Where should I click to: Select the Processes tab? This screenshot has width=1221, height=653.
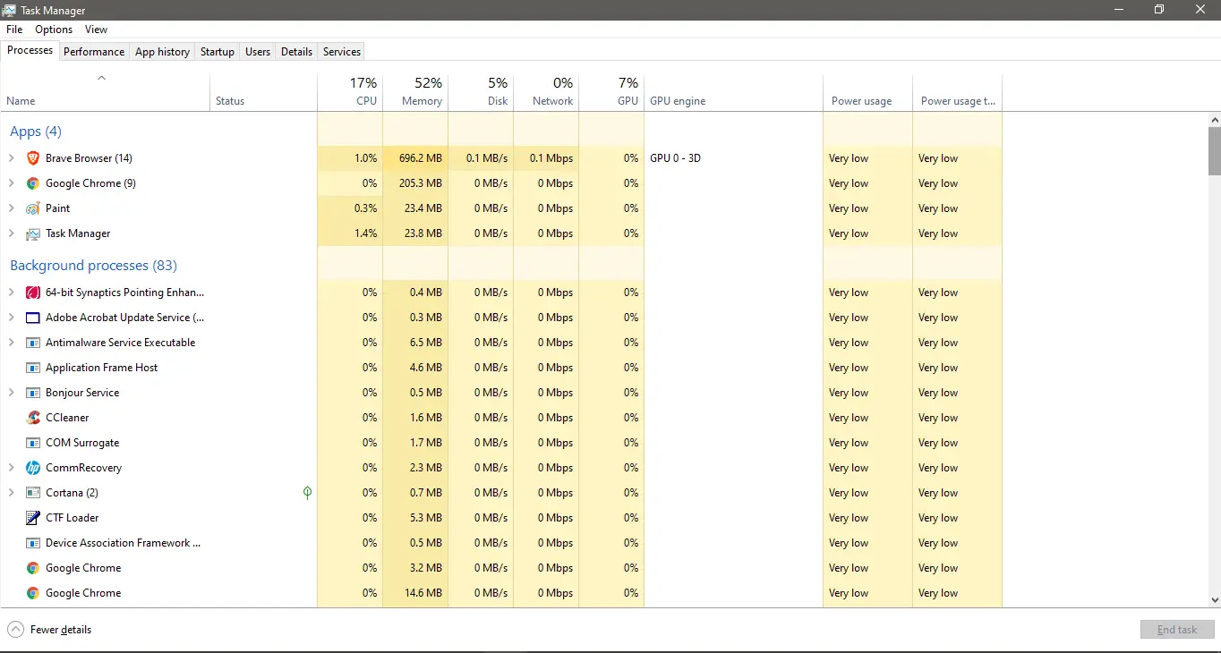30,50
